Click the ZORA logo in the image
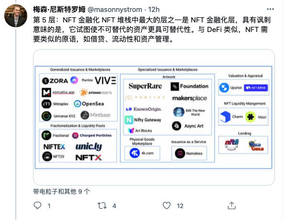The height and width of the screenshot is (220, 285). pos(55,81)
